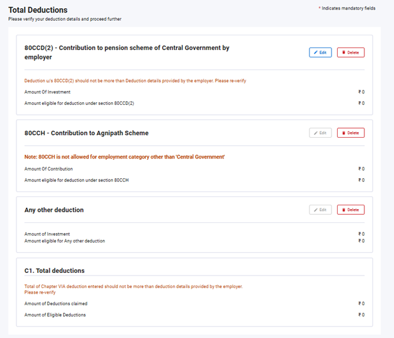Click 'Indicates mandatory fields' note
This screenshot has height=338, width=394.
coord(347,8)
